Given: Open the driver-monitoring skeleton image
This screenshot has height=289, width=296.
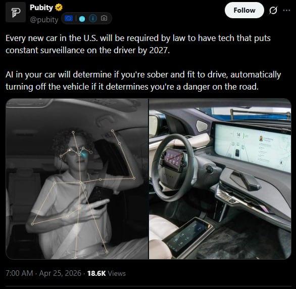Looking at the screenshot, I should 77,179.
